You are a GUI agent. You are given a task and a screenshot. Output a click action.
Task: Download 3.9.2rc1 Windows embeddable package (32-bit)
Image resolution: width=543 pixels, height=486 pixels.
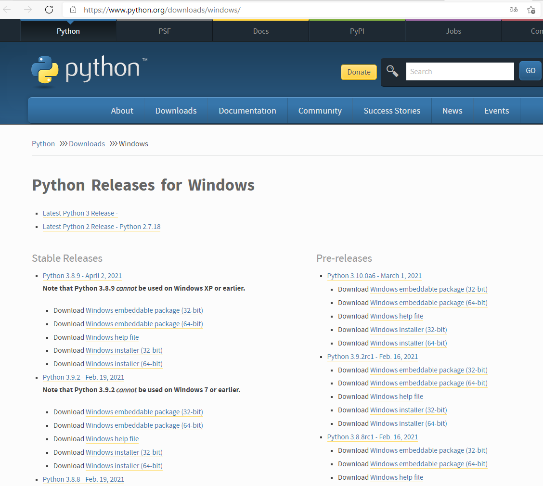pyautogui.click(x=429, y=371)
